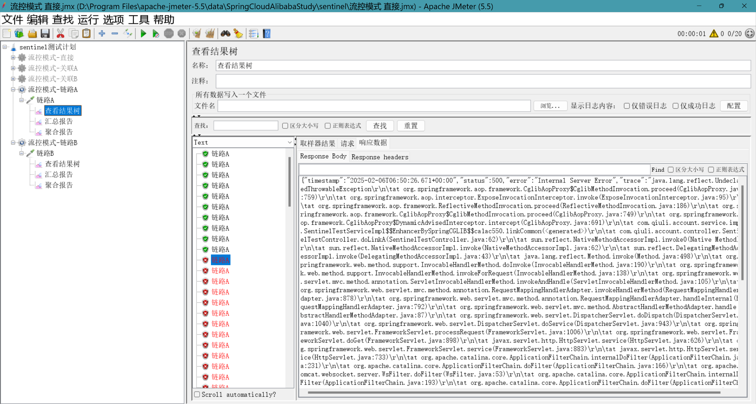
Task: Open the 运行 menu
Action: [88, 20]
